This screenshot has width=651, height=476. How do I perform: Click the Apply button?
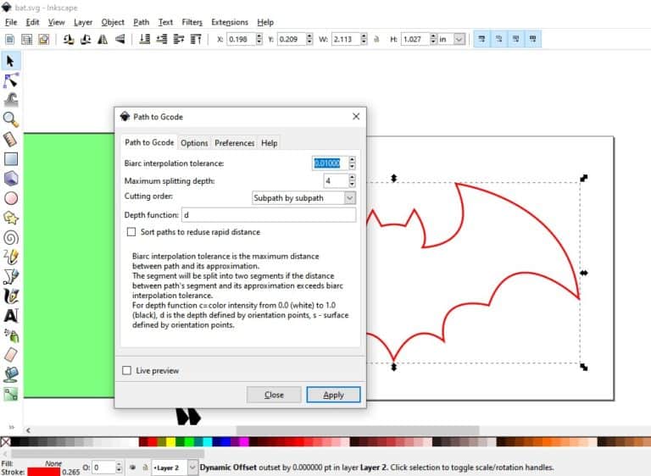(333, 395)
